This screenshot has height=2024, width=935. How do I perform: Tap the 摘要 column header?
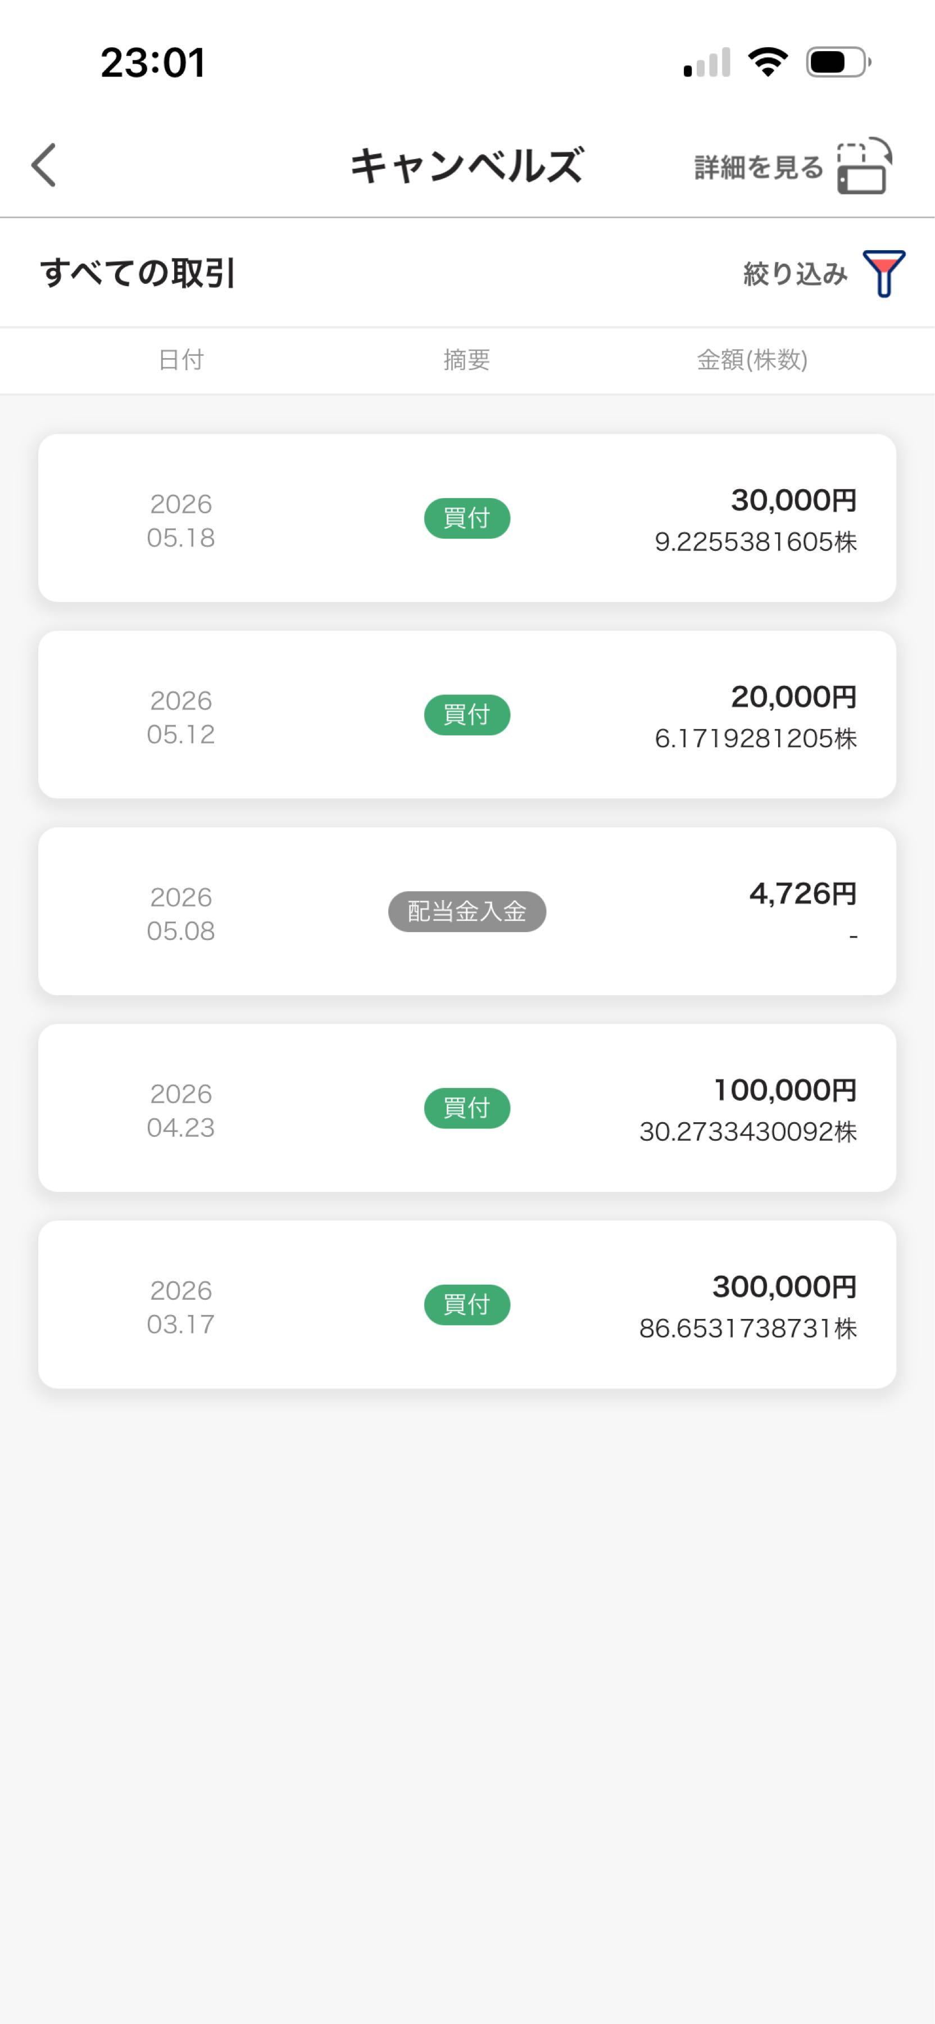click(x=467, y=360)
